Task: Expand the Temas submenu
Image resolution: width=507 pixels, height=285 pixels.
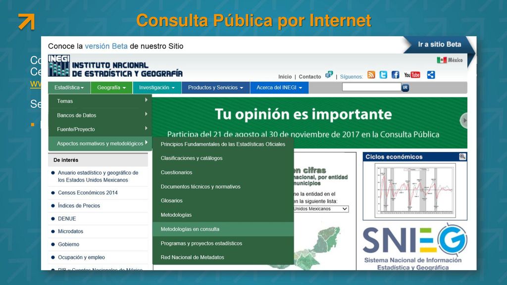Action: pos(100,101)
